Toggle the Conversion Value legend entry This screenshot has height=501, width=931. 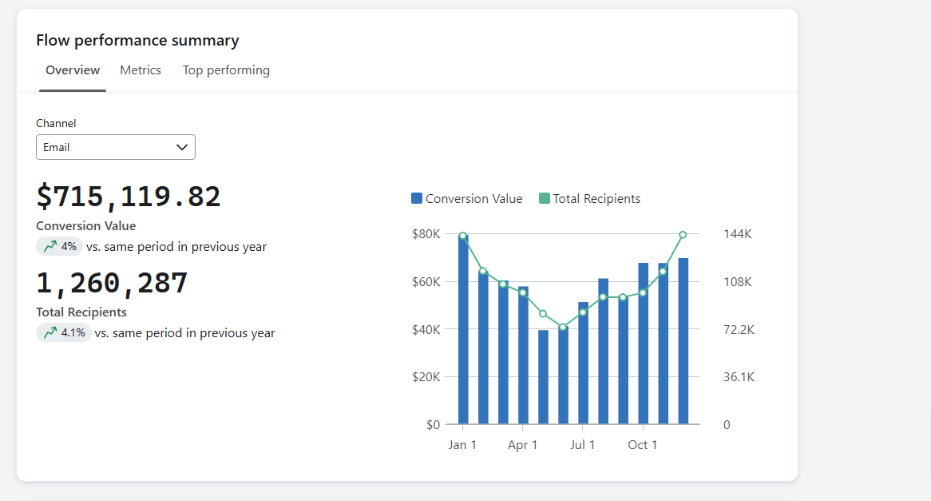[x=466, y=198]
